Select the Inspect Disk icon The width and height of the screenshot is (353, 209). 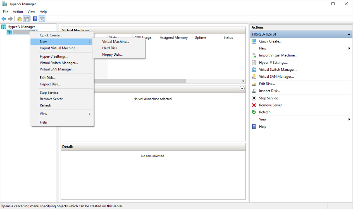coord(254,91)
